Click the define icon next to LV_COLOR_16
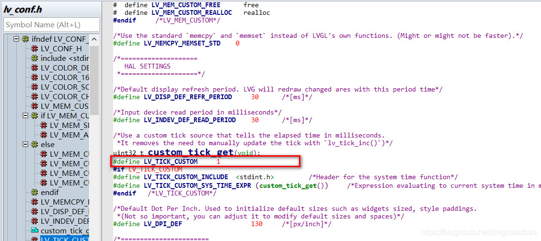 (35, 77)
